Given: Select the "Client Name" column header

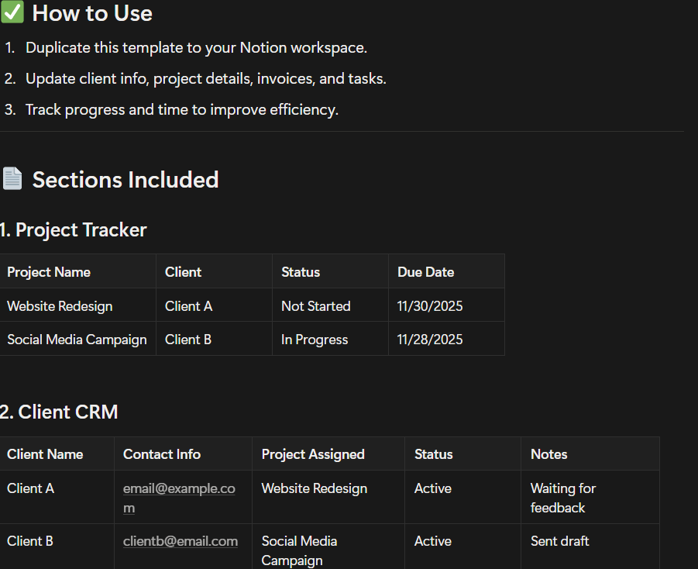Looking at the screenshot, I should click(57, 454).
